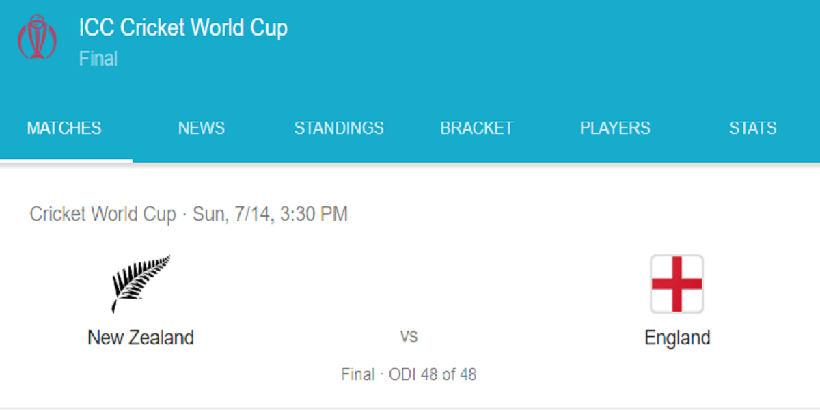Screen dimensions: 820x410
Task: Go to the STANDINGS tab
Action: tap(339, 128)
